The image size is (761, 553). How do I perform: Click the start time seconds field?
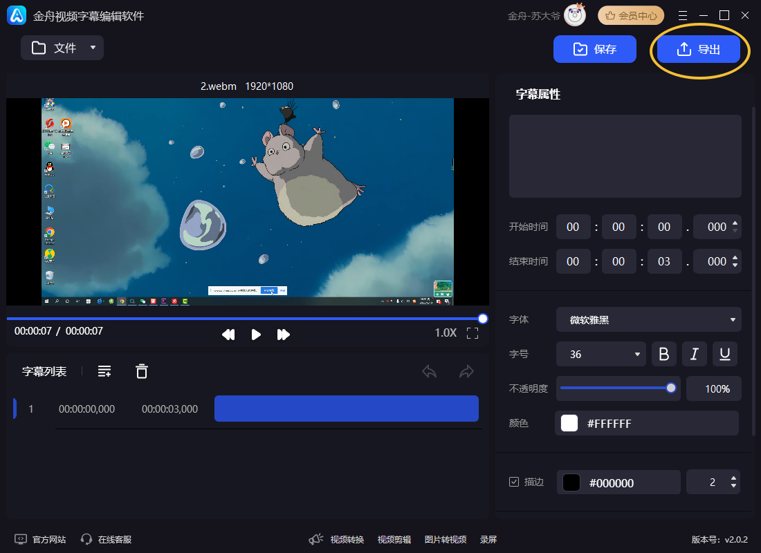[664, 227]
